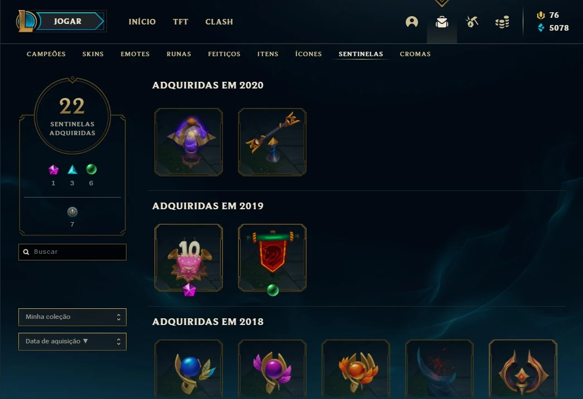583x399 pixels.
Task: Open the store coins icon
Action: point(502,22)
